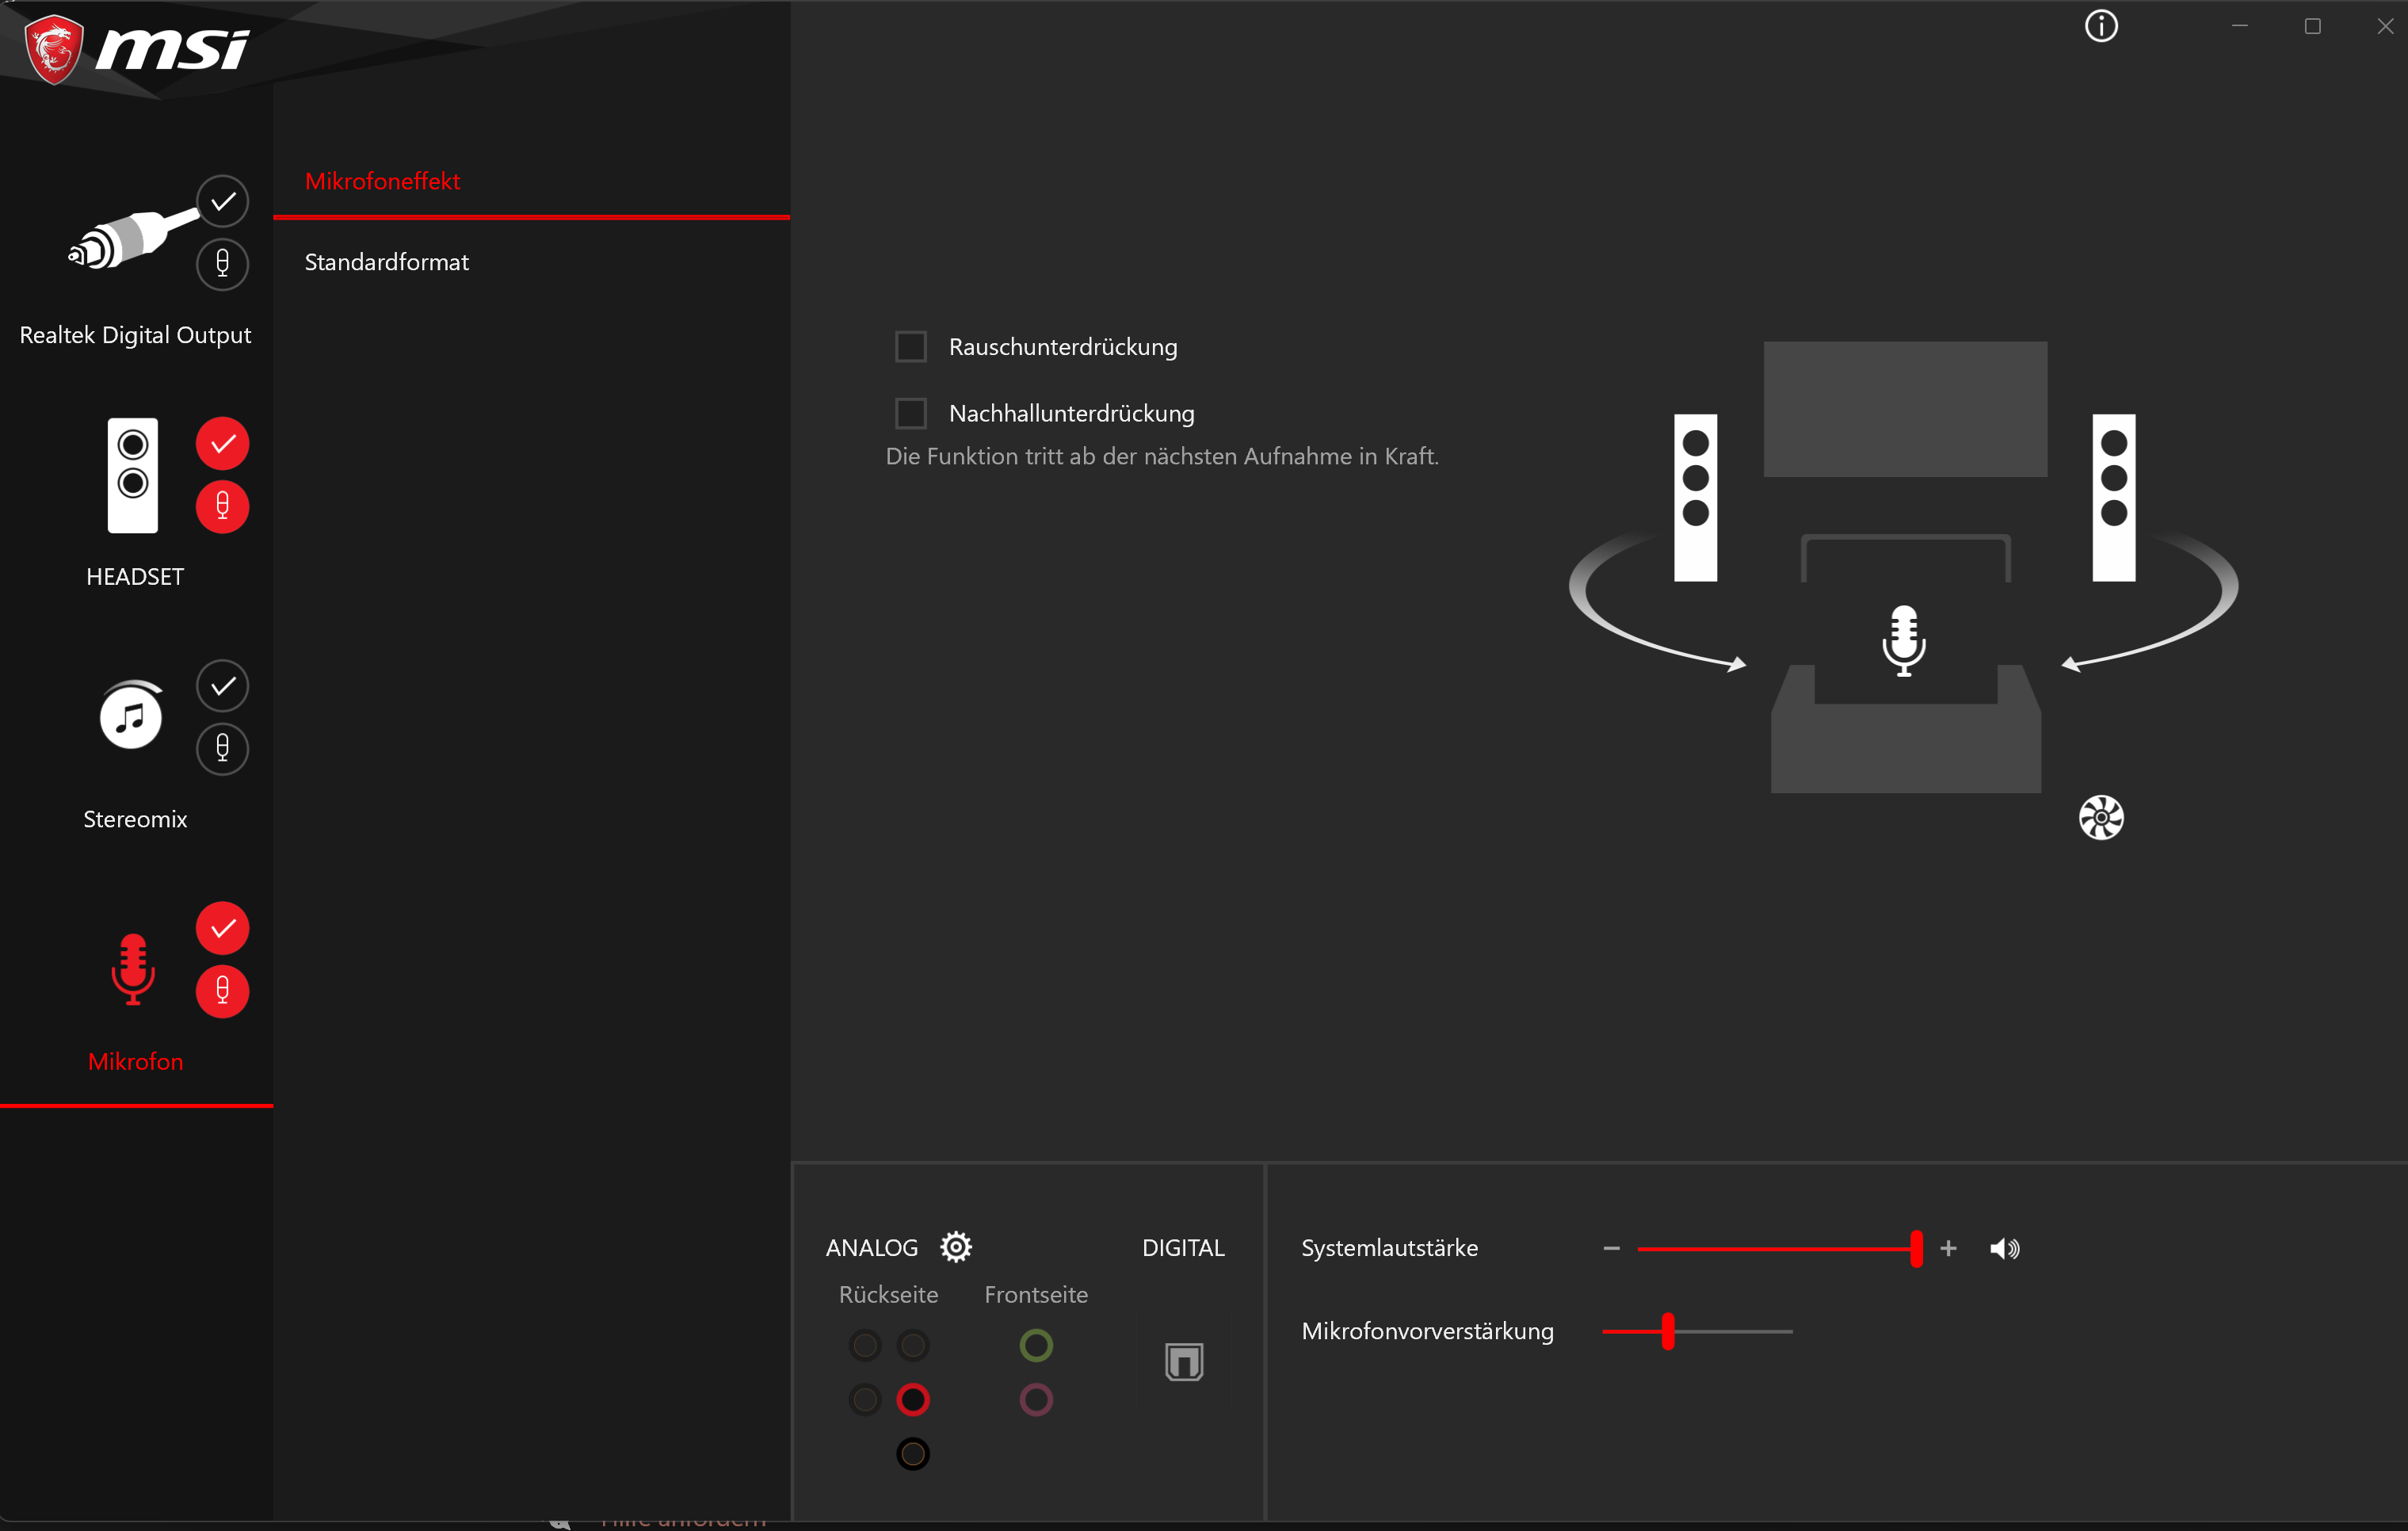Toggle the HEADSET default device checkmark
Viewport: 2408px width, 1531px height.
222,443
